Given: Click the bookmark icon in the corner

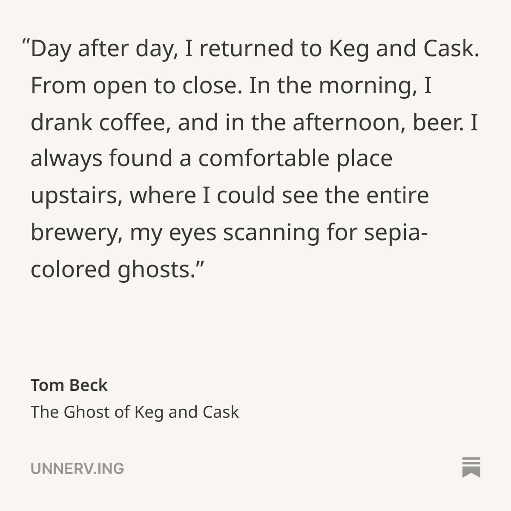Looking at the screenshot, I should coord(471,468).
